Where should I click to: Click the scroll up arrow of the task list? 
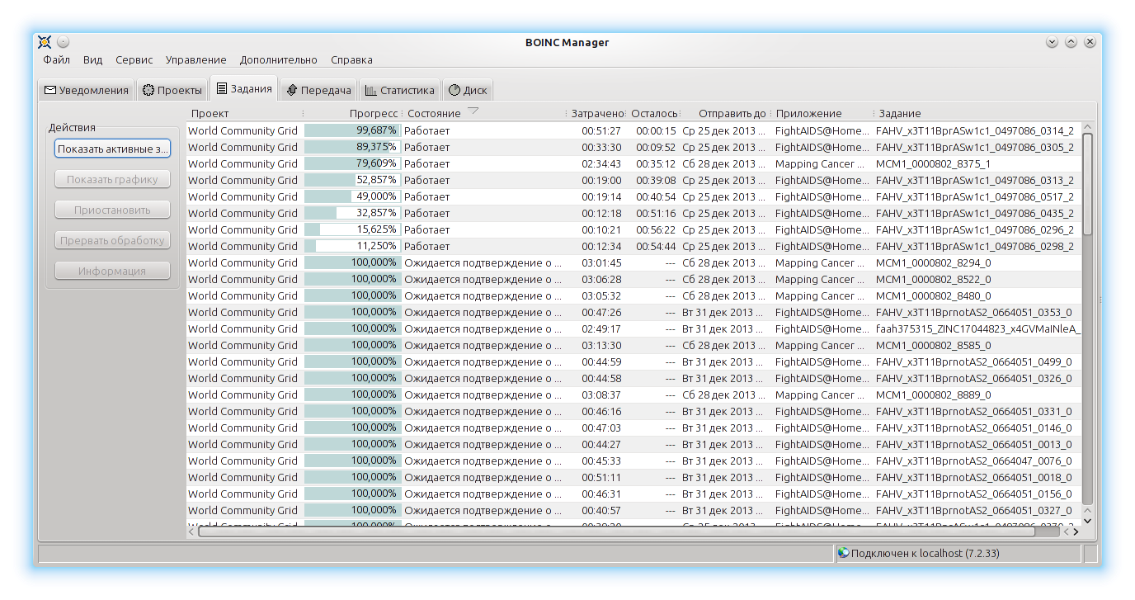point(1087,126)
